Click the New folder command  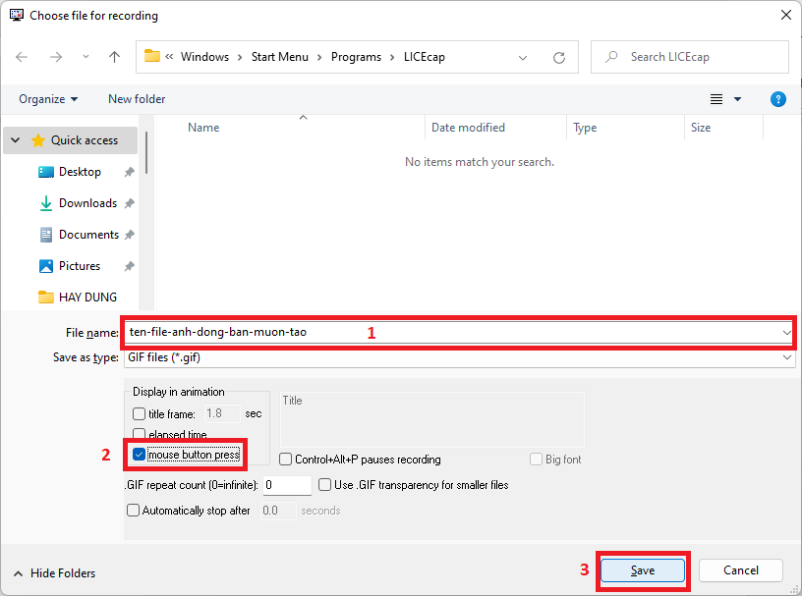coord(137,99)
